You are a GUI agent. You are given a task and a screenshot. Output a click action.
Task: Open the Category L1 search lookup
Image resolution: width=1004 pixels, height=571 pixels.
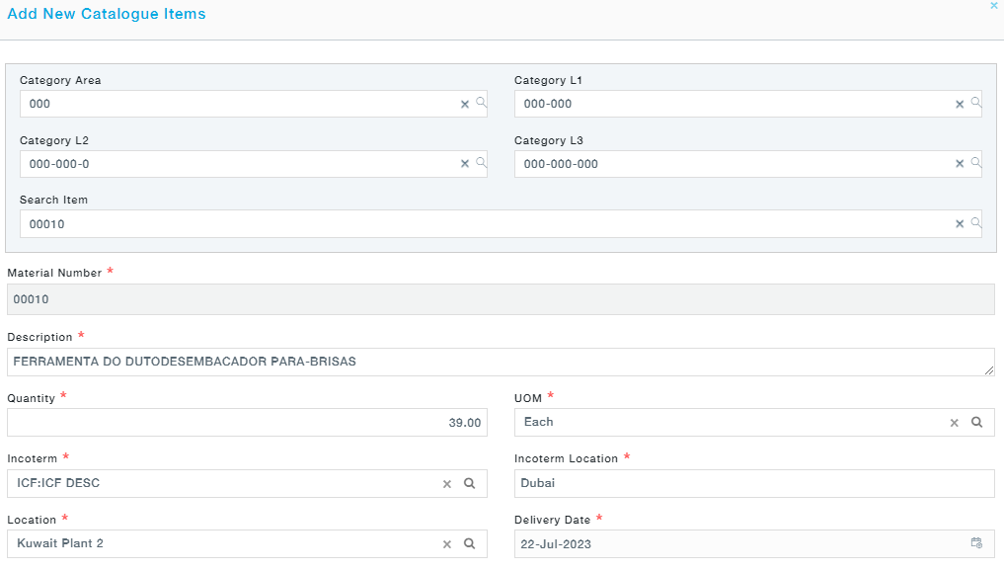click(x=975, y=102)
